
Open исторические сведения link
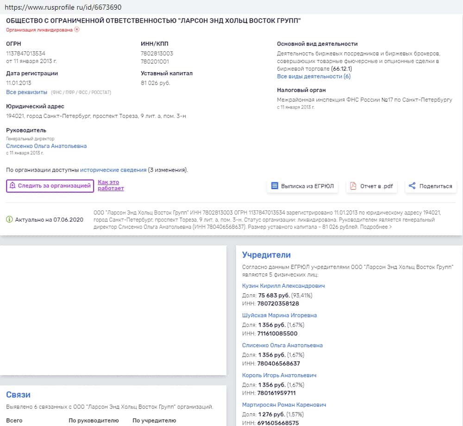coord(113,170)
